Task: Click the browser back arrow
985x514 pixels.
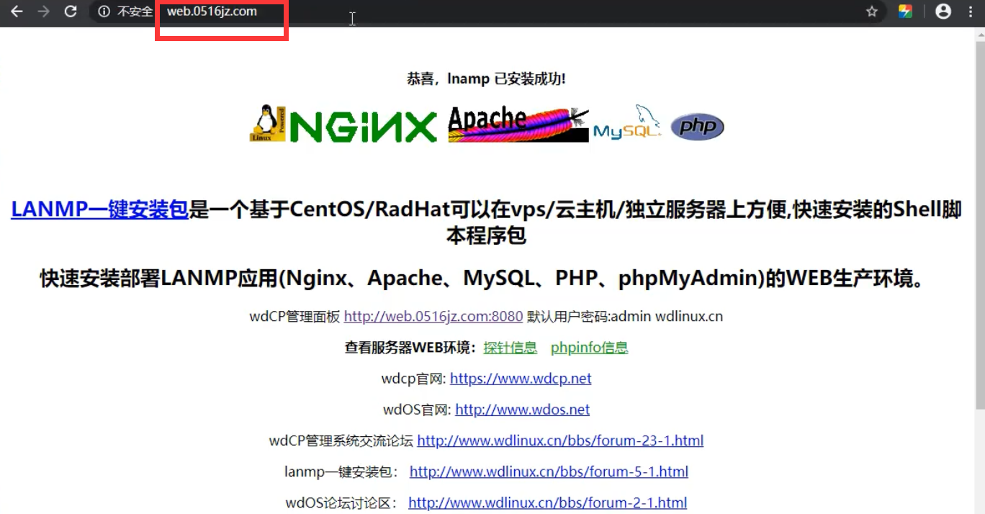Action: coord(16,12)
